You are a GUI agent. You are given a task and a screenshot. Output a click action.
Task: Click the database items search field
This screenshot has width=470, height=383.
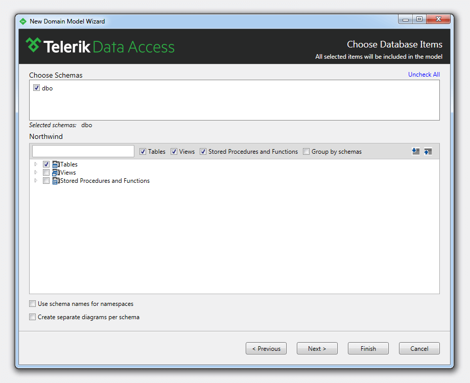[83, 151]
